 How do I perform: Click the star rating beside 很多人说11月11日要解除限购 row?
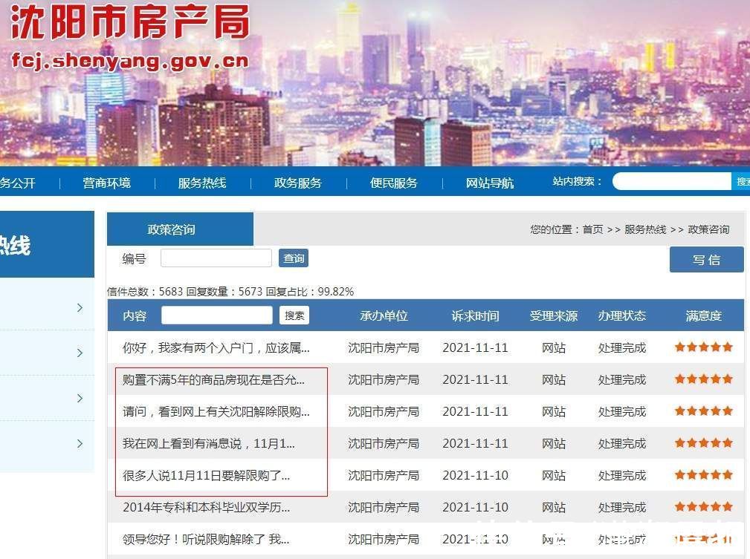tap(702, 475)
